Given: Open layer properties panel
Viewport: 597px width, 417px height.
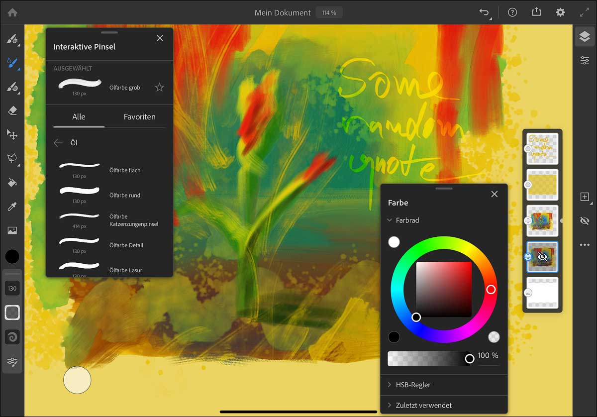Looking at the screenshot, I should coord(585,60).
